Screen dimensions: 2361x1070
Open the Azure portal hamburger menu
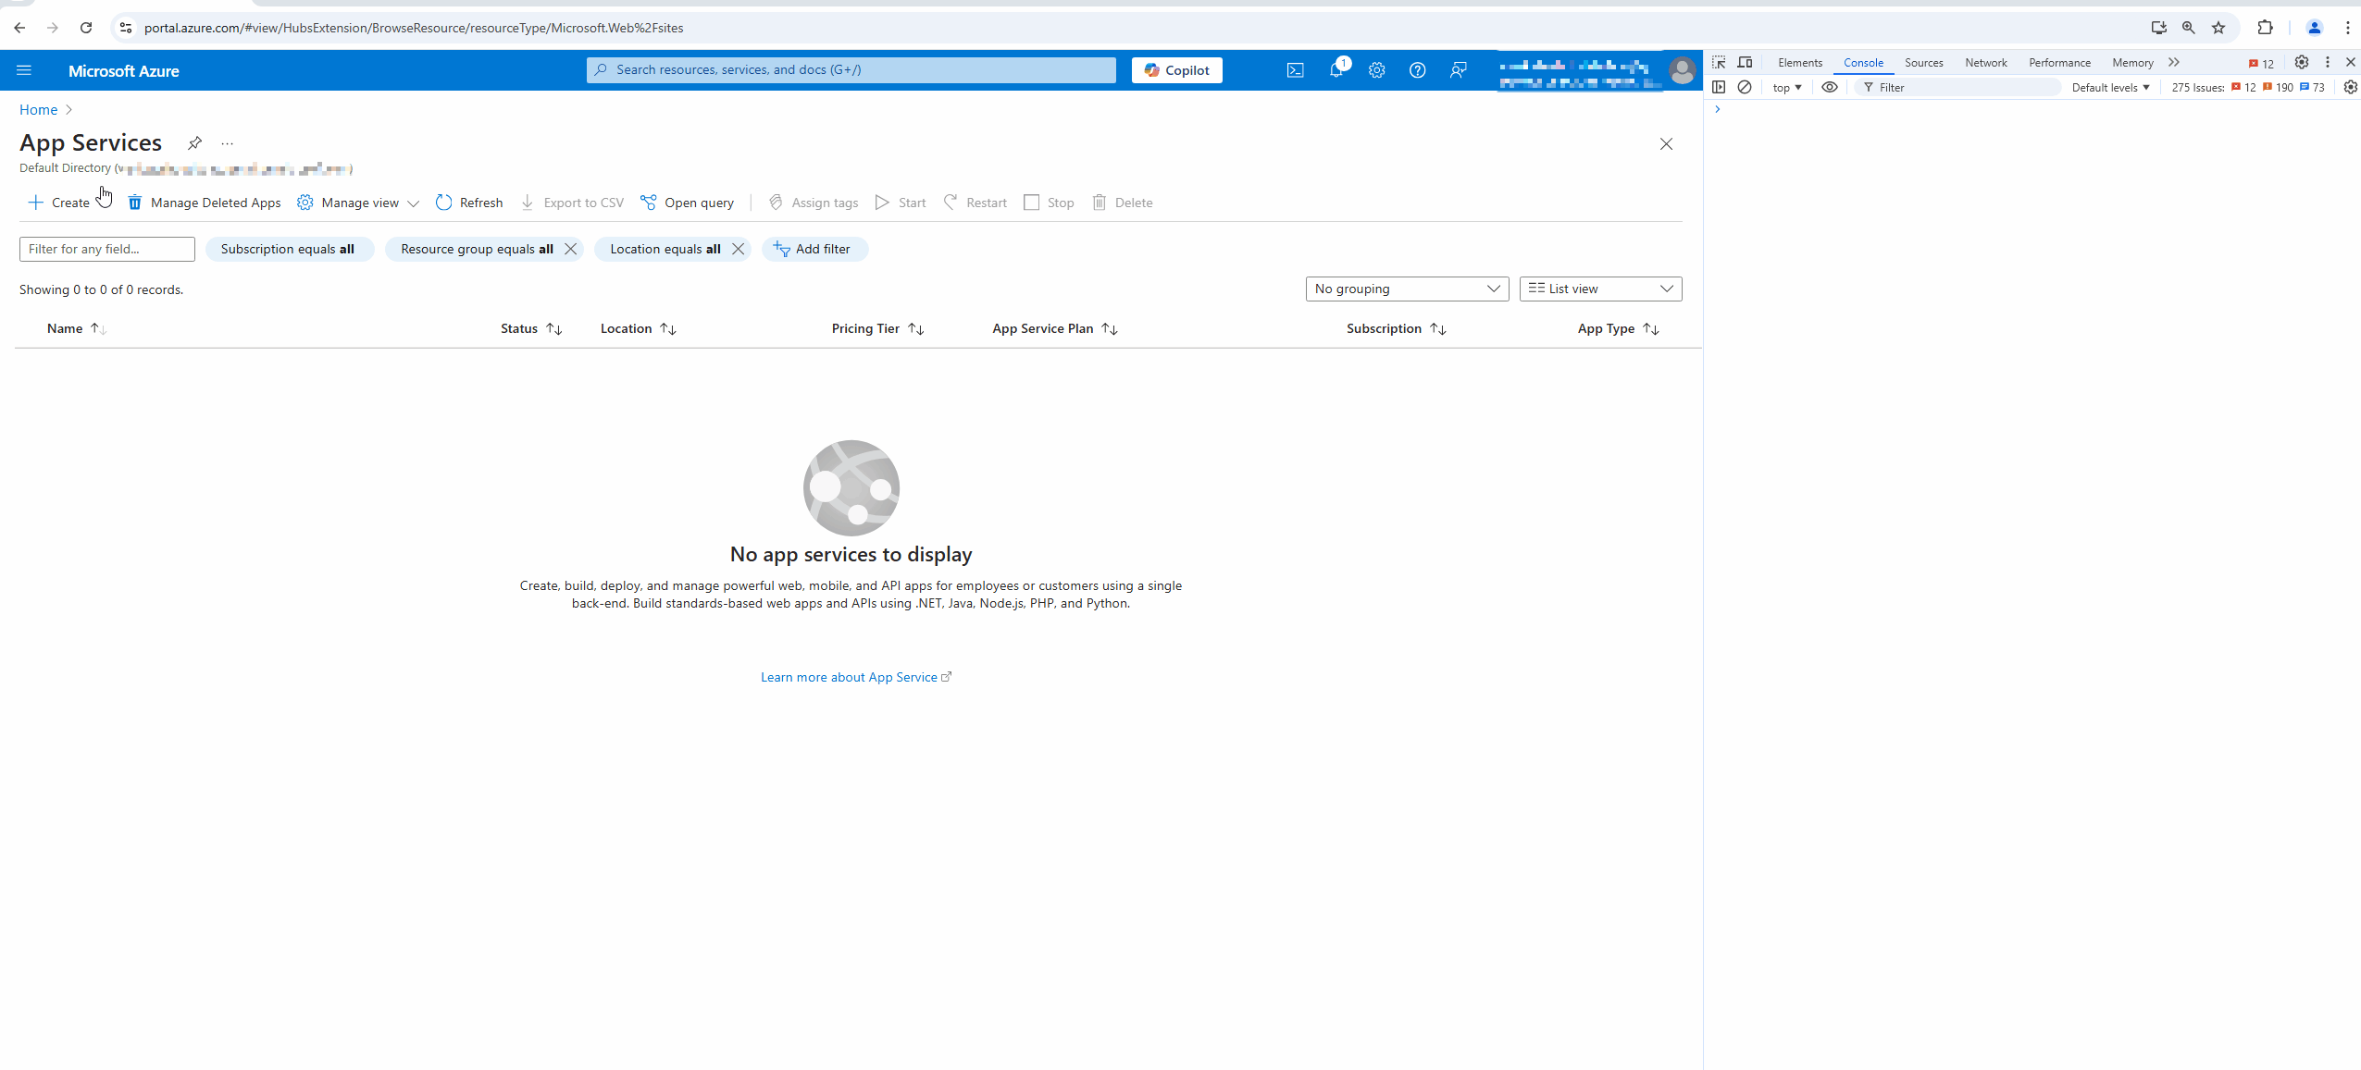[24, 70]
